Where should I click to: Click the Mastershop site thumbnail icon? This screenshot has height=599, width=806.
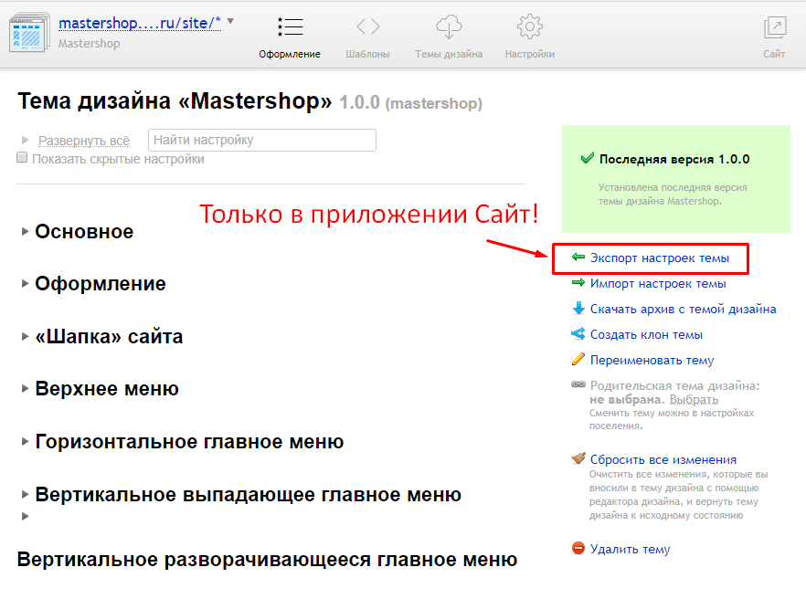pyautogui.click(x=30, y=32)
